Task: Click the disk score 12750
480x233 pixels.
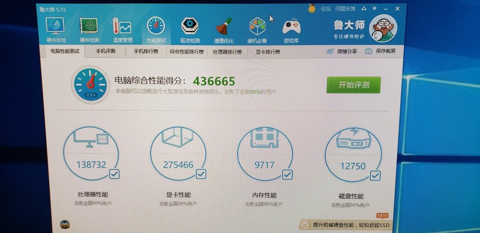Action: 353,166
